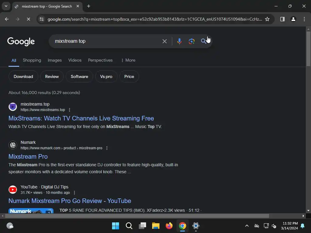Open Settings gear on taskbar
The height and width of the screenshot is (233, 311).
(196, 226)
